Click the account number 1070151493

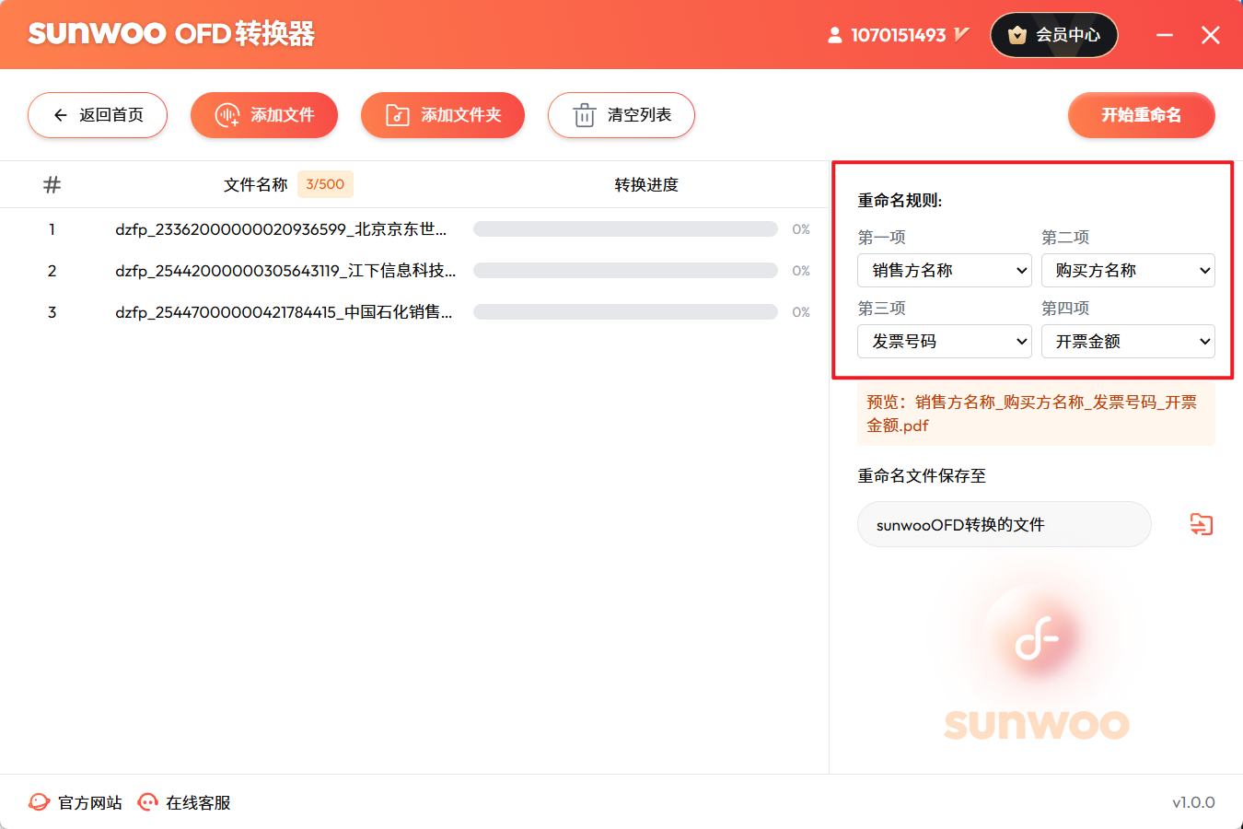pos(898,35)
